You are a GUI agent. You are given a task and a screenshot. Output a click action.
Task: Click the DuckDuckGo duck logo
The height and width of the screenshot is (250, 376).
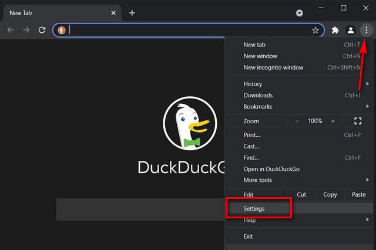coord(190,123)
